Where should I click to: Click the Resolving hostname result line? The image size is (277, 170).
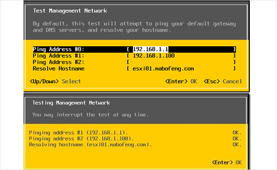click(90, 145)
